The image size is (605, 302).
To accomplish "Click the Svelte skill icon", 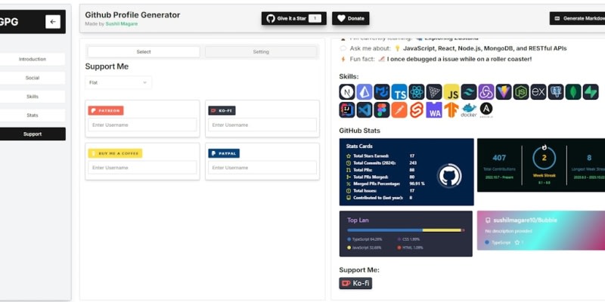I will pos(417,109).
